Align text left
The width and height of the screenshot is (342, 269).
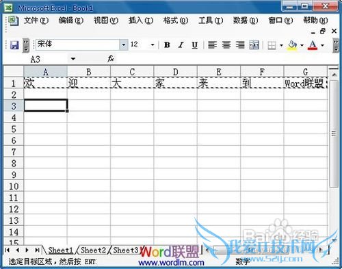(x=212, y=45)
